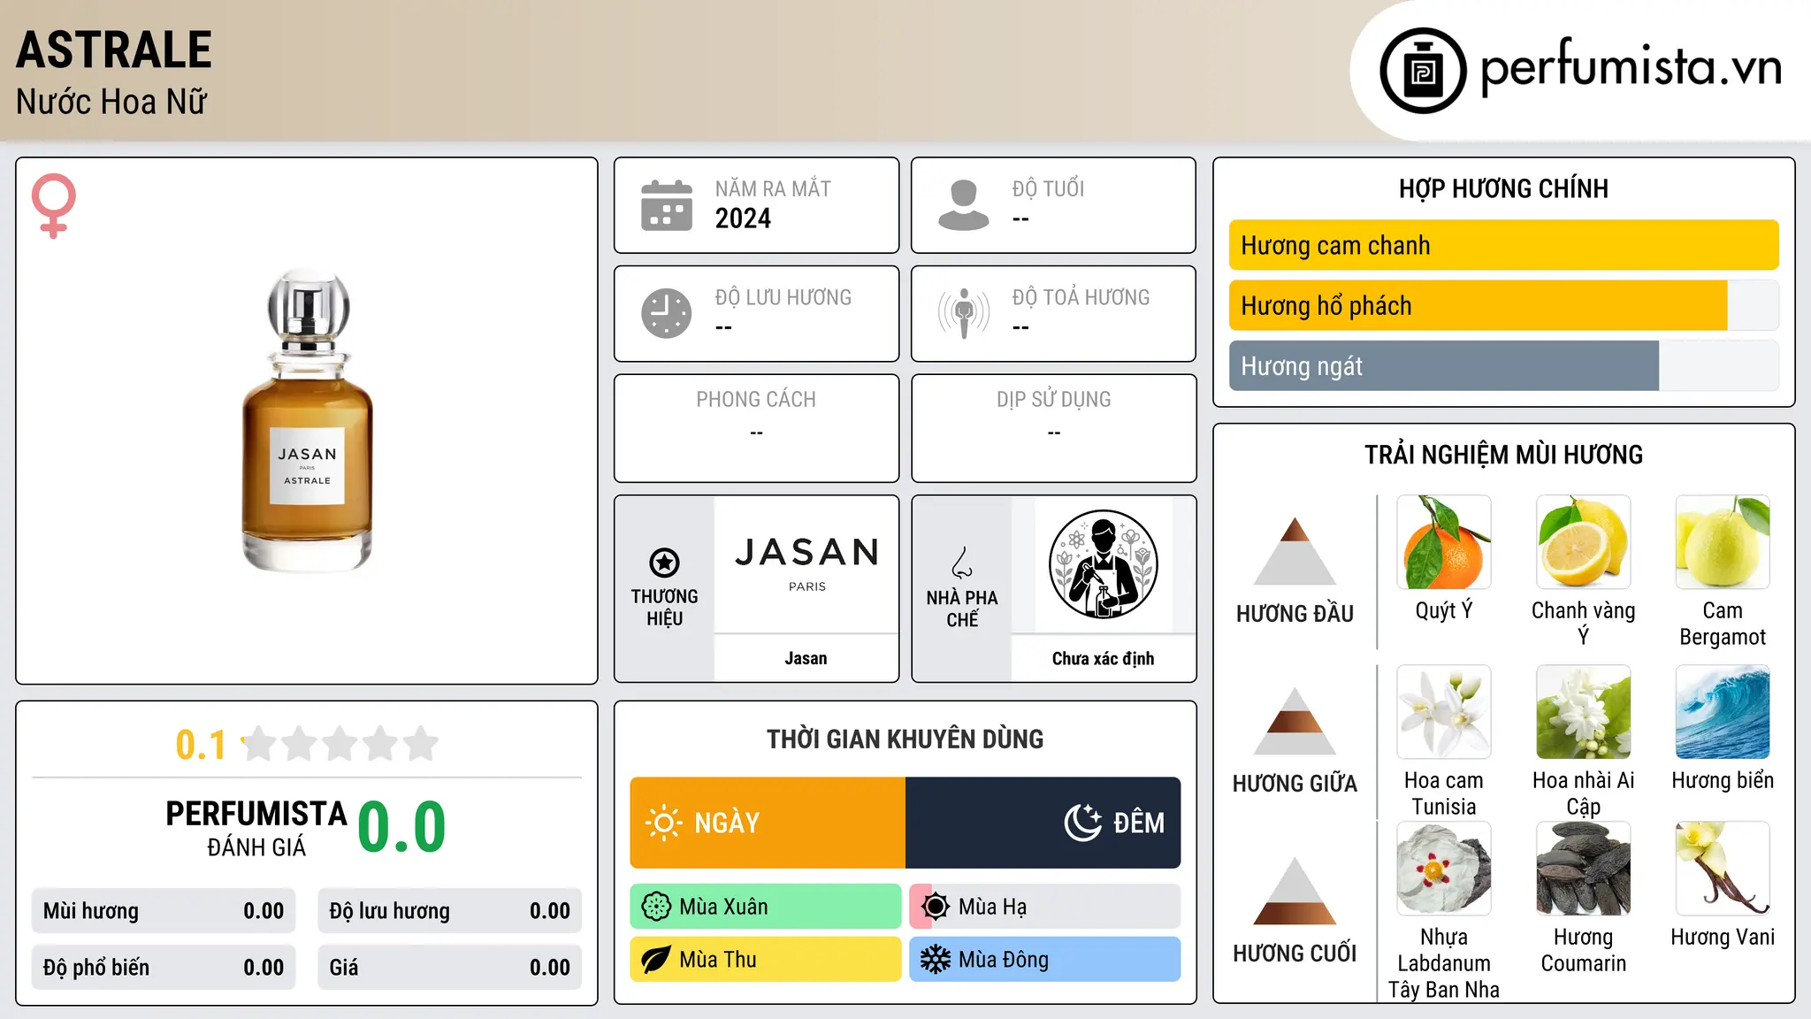Open the Quýt Ý mandarin note image
Screen dimensions: 1811x1019
[x=1444, y=542]
